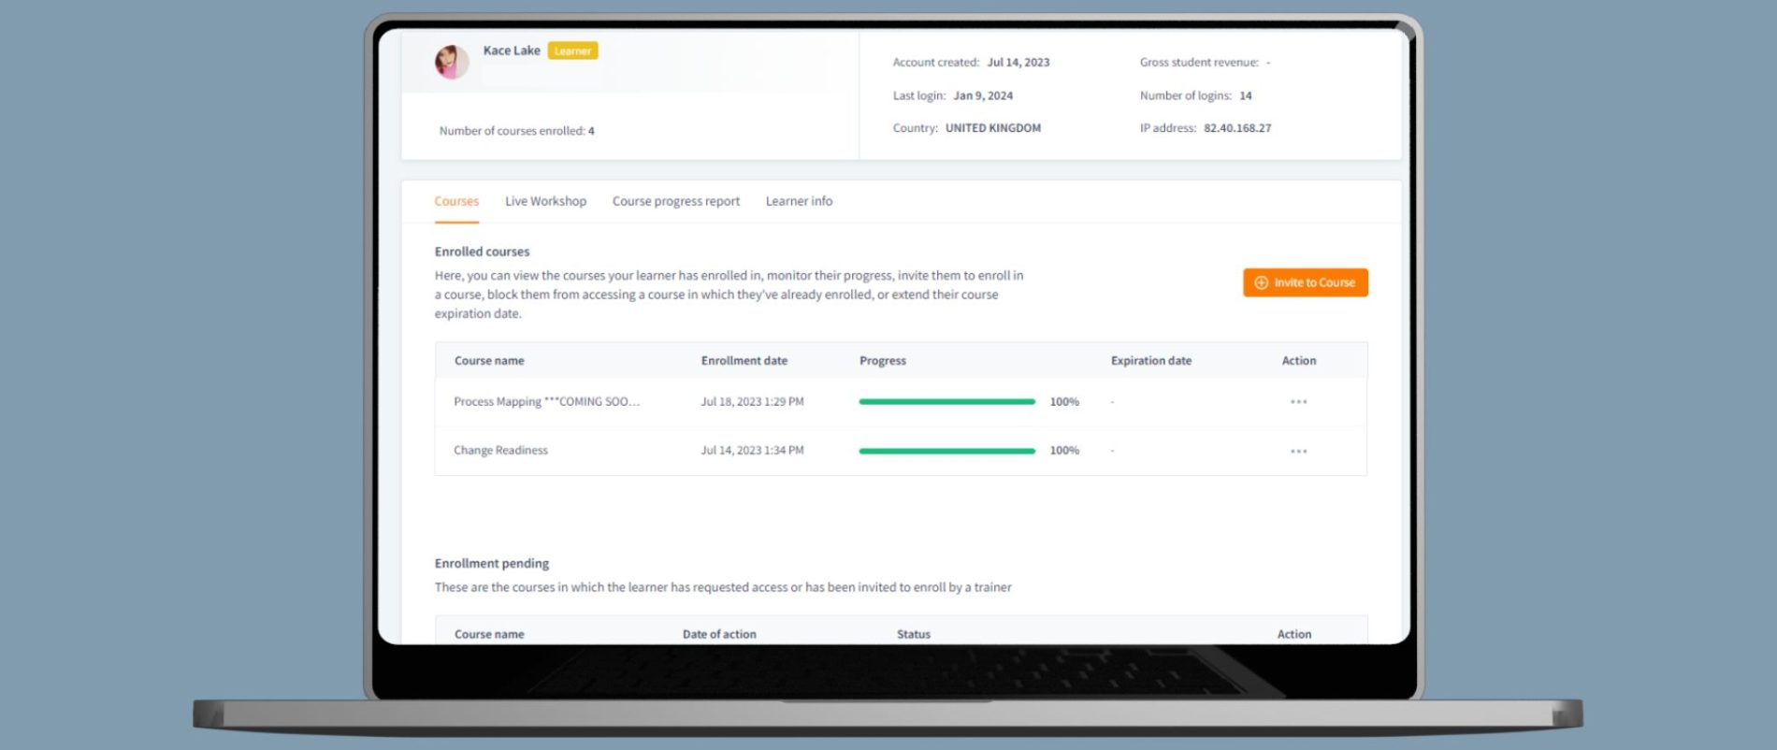Open the Course progress report tab
Viewport: 1777px width, 750px height.
(x=675, y=201)
